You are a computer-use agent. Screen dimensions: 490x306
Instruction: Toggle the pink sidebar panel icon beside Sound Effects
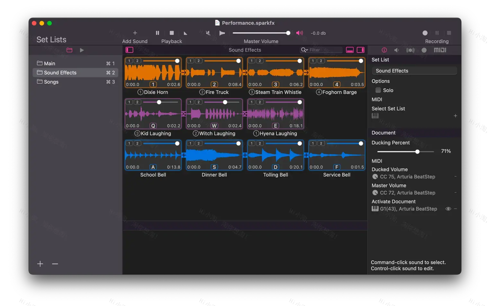point(129,50)
